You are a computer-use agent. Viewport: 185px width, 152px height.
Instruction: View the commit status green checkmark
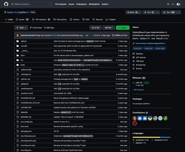pos(91,35)
